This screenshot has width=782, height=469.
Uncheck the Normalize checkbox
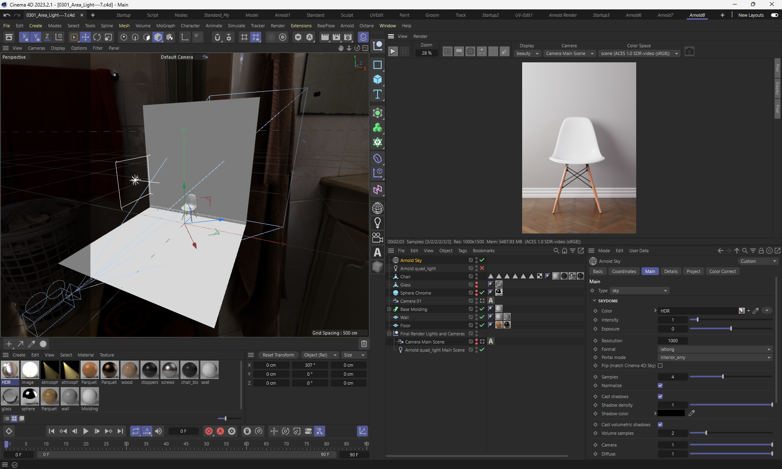click(660, 385)
